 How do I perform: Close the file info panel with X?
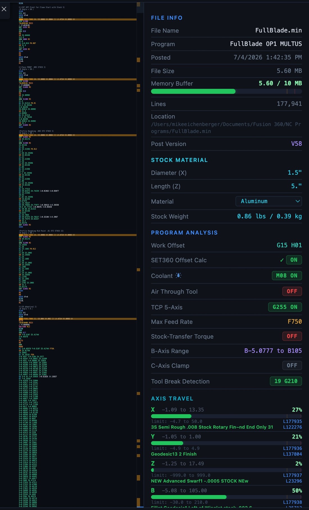pos(4,9)
